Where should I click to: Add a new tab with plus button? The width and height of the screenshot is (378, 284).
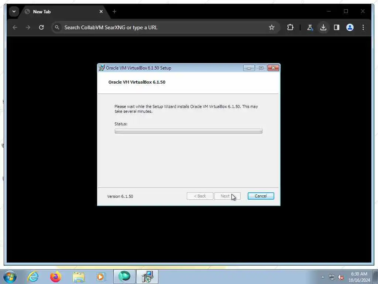(114, 11)
